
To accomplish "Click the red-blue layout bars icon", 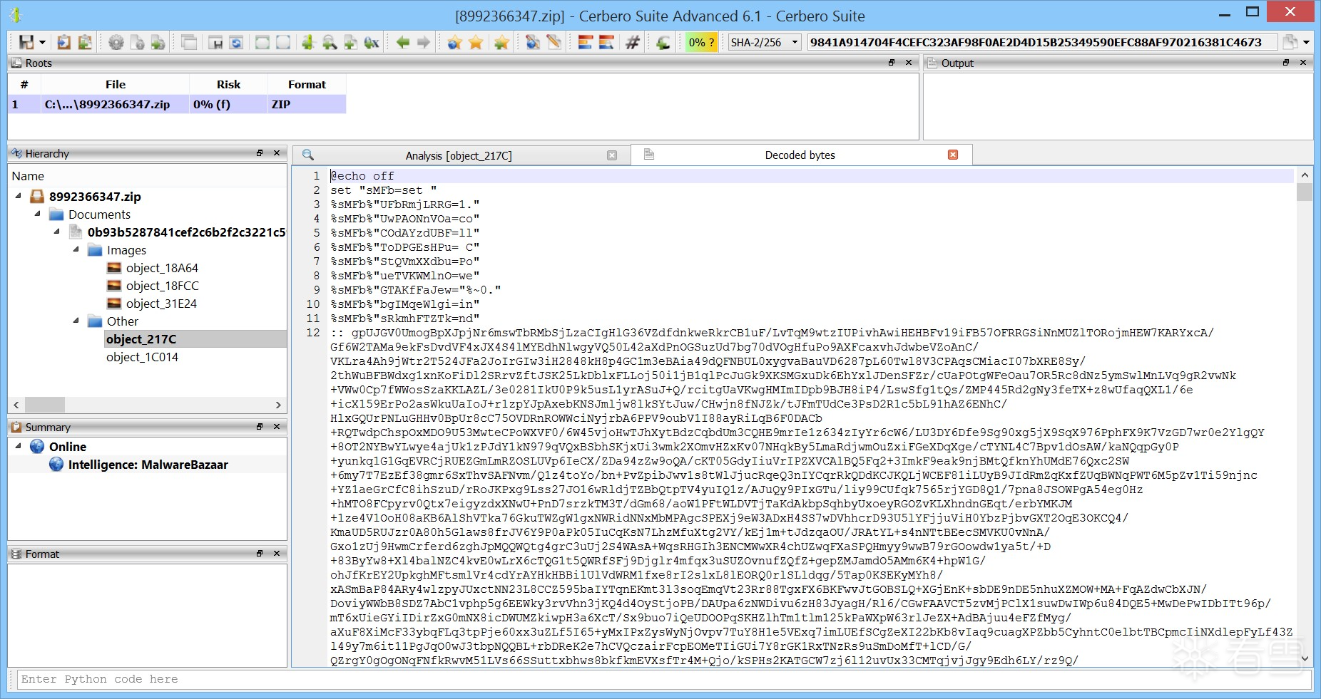I will (585, 43).
